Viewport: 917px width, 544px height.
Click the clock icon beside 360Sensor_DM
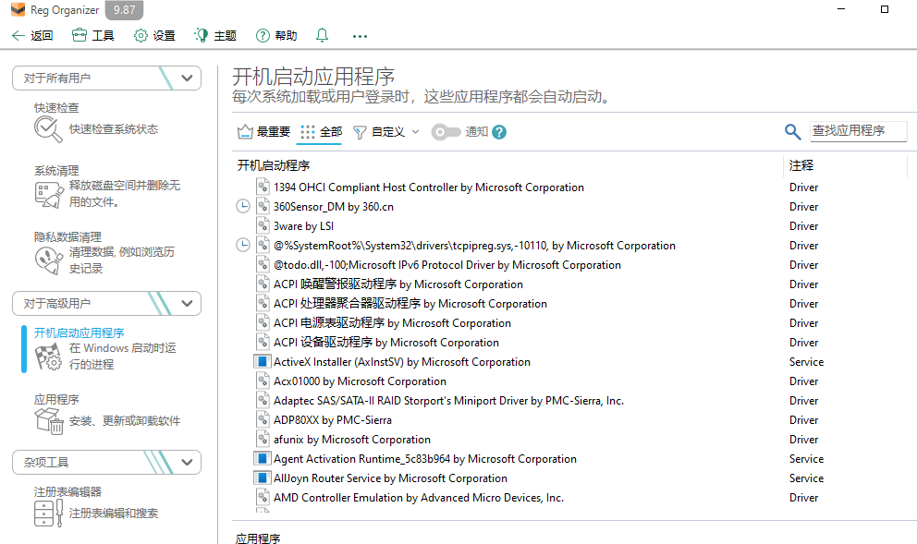243,207
